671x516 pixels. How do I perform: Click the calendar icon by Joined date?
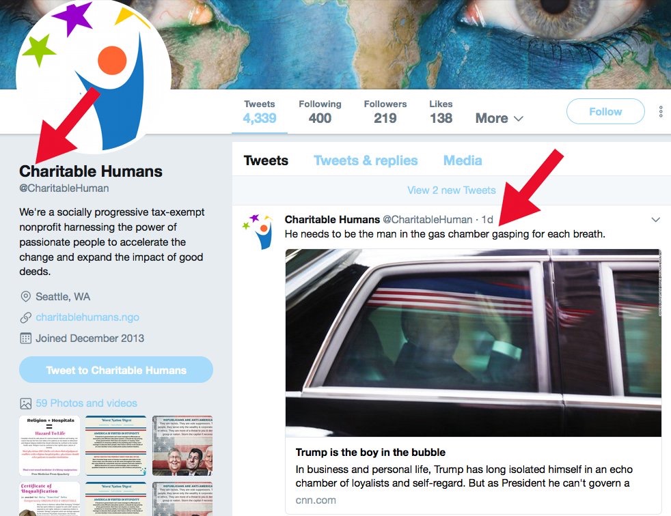(26, 338)
